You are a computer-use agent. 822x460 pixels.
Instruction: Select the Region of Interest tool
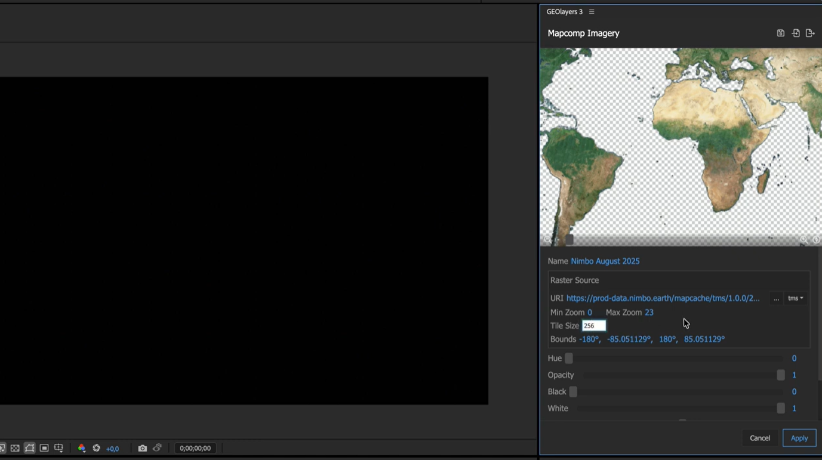tap(29, 448)
